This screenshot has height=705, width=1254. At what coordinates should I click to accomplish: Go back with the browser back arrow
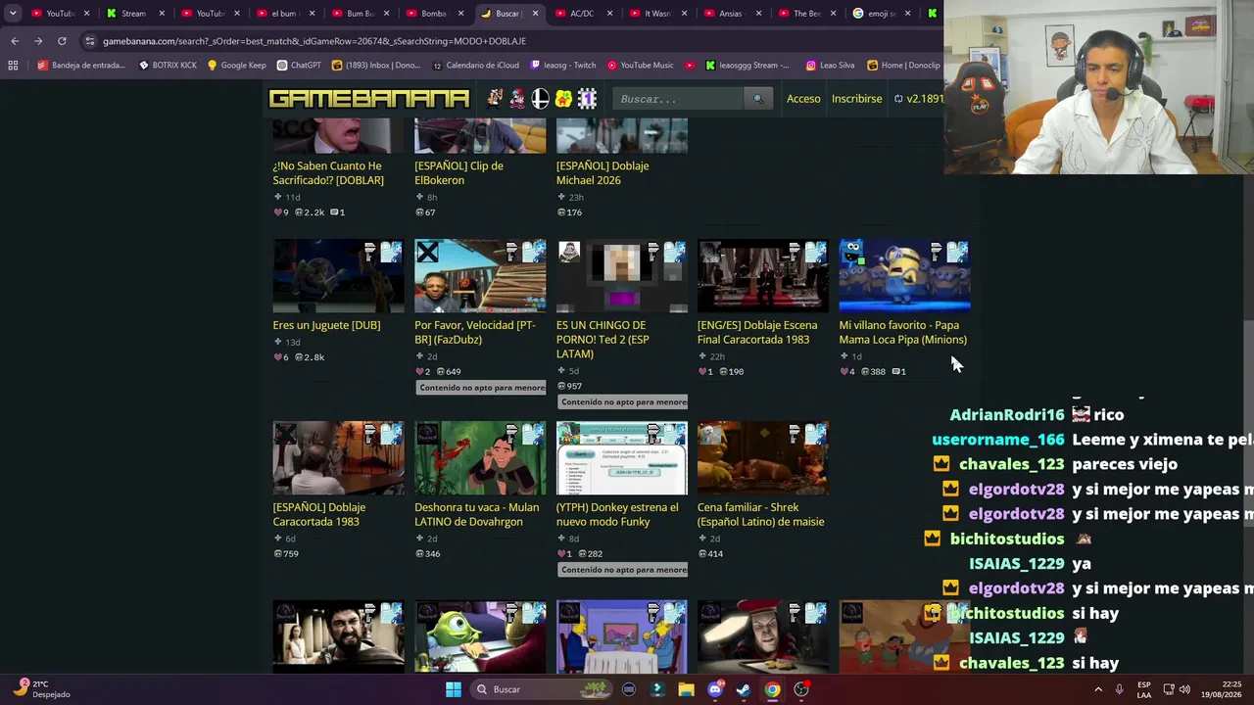15,41
